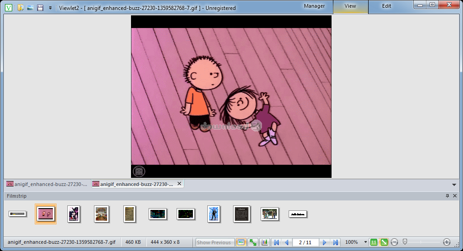Viewport: 463px width, 251px height.
Task: Click the Show Previous button
Action: tap(215, 242)
